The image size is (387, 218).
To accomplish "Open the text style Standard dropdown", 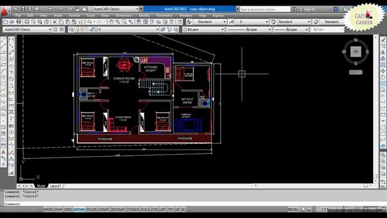I will click(209, 22).
